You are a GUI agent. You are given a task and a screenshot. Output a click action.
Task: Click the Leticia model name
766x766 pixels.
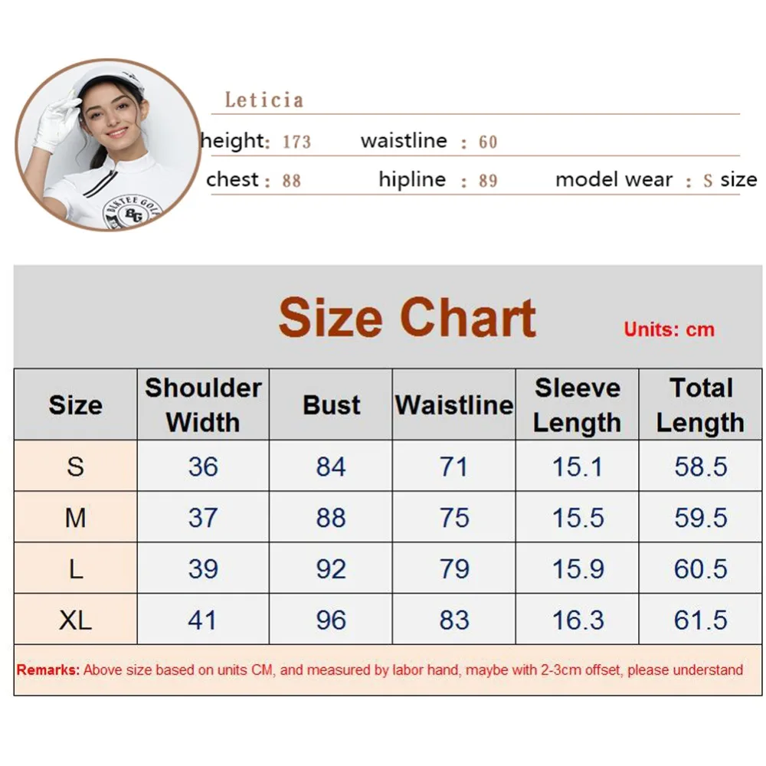pos(264,100)
